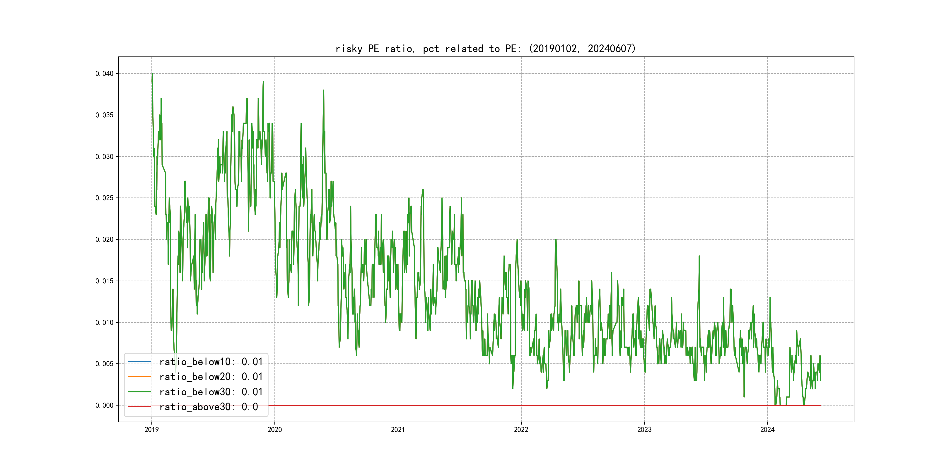Click the 0.000 y-axis tick label

click(x=104, y=406)
